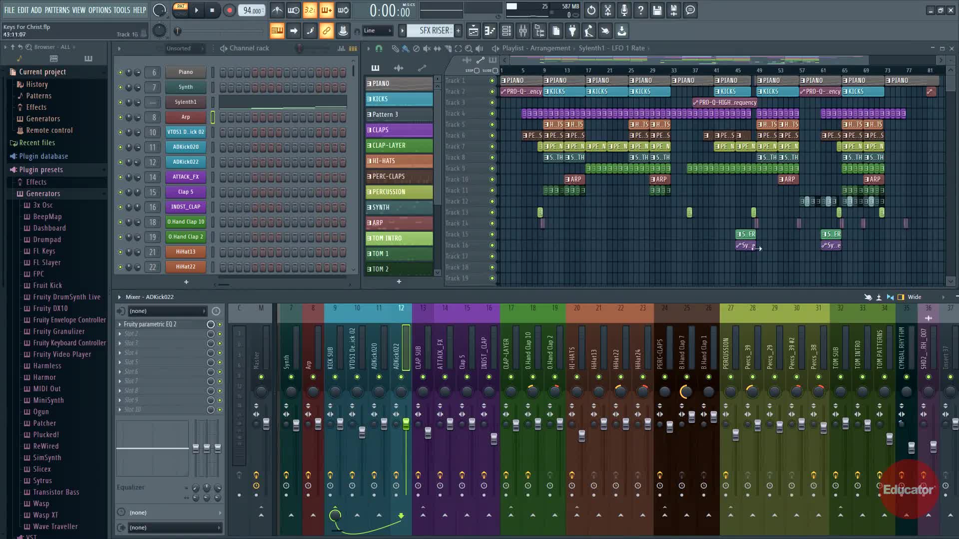
Task: Open the plugin picker plug icon
Action: pyautogui.click(x=572, y=31)
